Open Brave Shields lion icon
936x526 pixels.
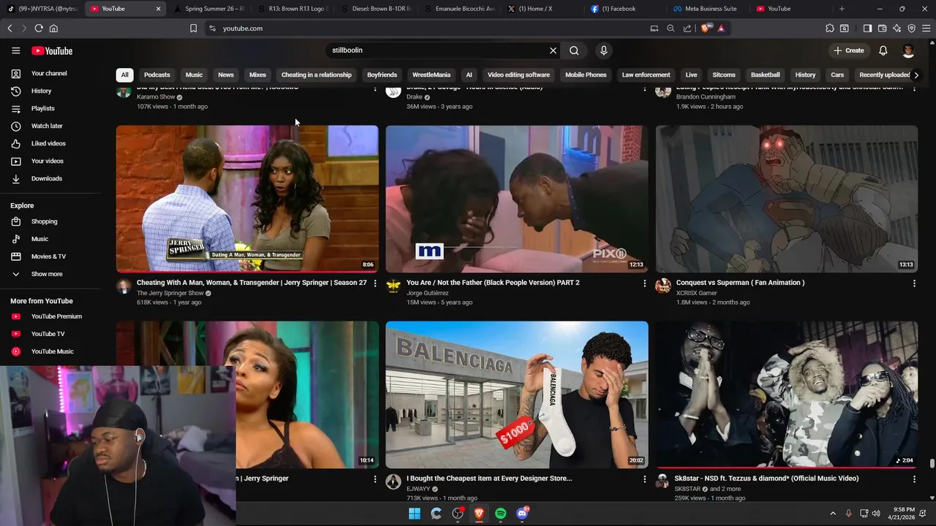[x=705, y=28]
